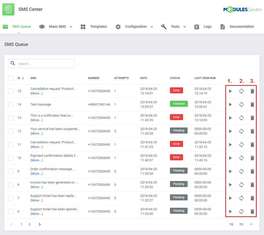Send Order confirmation SMS ID 9

point(230,171)
